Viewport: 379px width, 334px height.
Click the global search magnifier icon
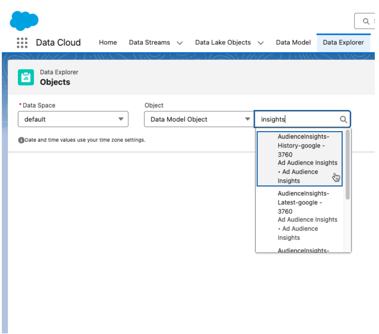[366, 21]
